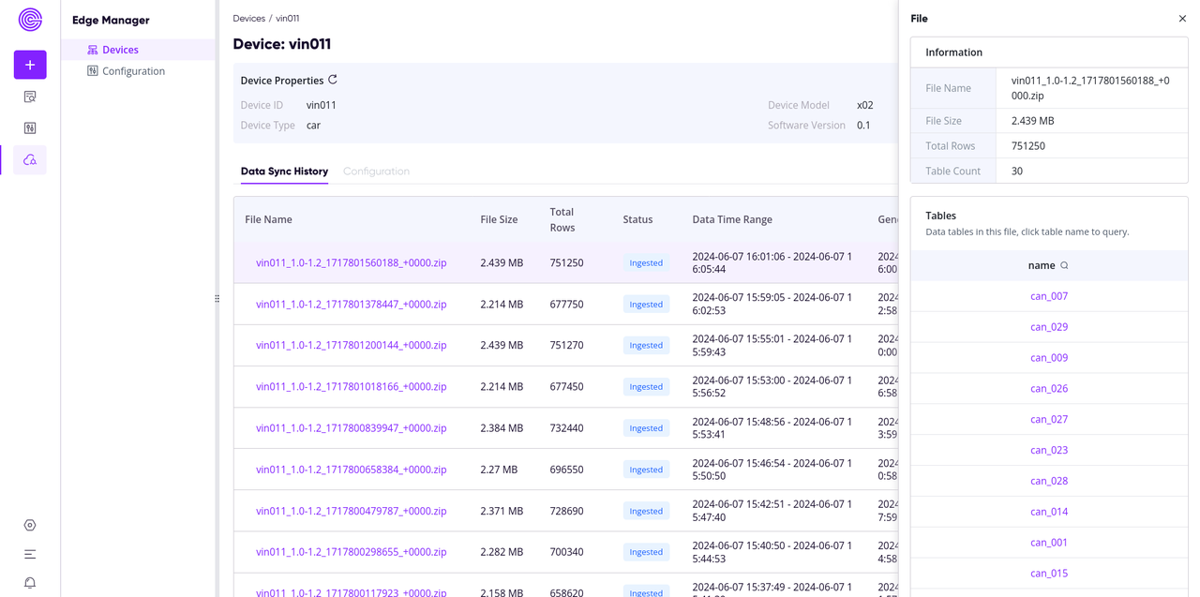This screenshot has width=1200, height=597.
Task: Open the query editor sidebar icon
Action: (x=30, y=97)
